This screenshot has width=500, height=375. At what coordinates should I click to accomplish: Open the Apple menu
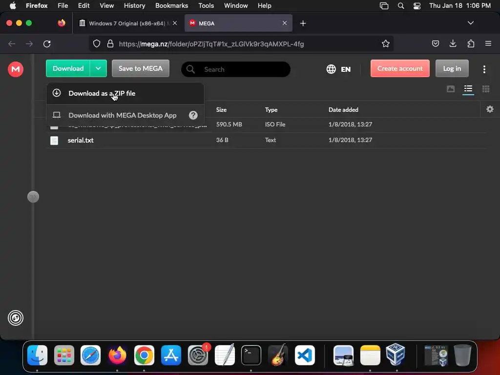[12, 5]
